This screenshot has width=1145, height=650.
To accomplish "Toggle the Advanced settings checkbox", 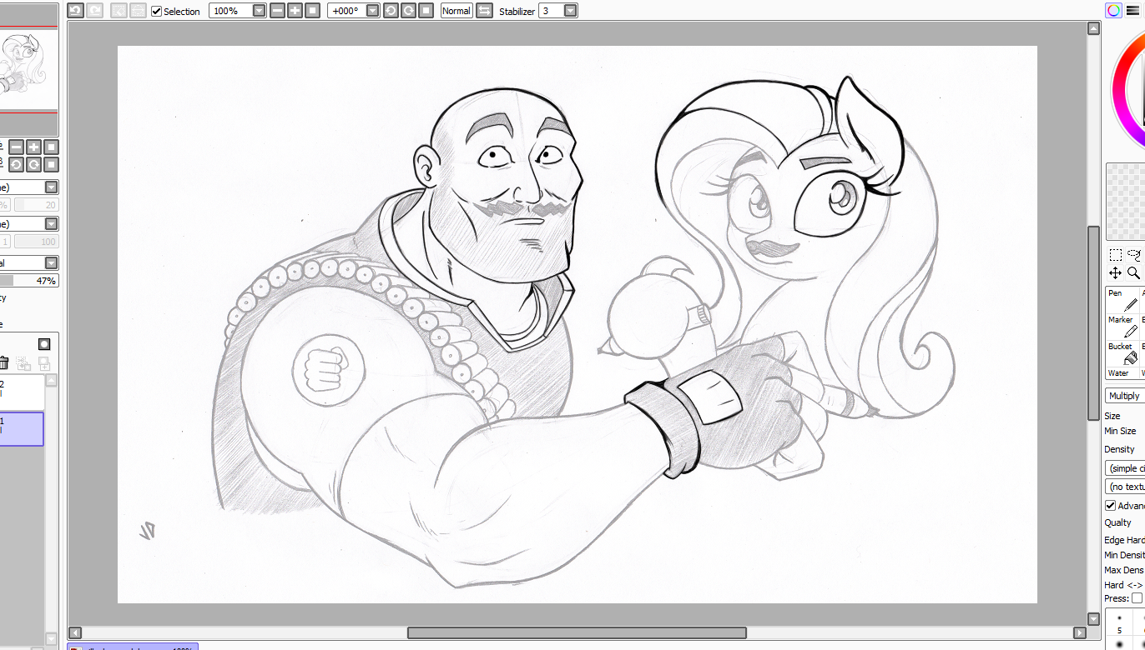I will (1111, 506).
